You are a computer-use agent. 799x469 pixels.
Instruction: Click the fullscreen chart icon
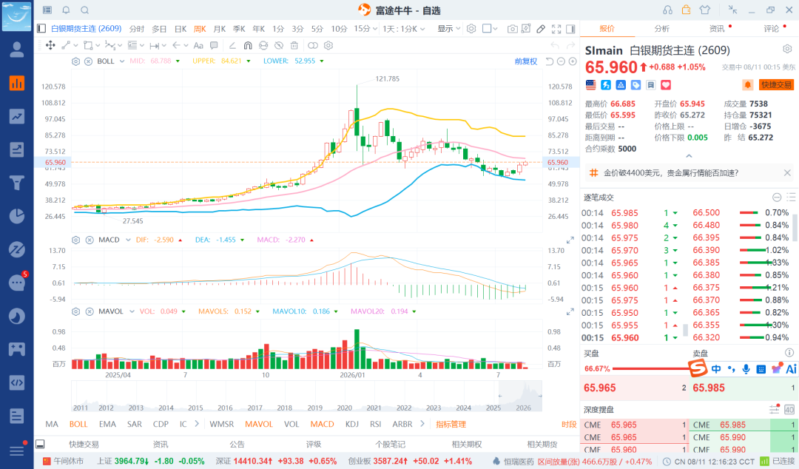point(556,29)
